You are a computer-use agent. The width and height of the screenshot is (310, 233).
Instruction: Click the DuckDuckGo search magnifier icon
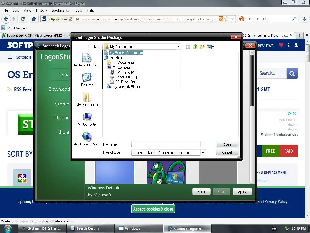[x=294, y=19]
